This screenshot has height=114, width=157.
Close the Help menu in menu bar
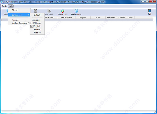coord(11,6)
